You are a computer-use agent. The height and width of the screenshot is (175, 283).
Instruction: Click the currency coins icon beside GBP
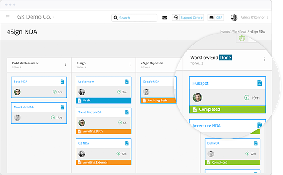pos(211,18)
